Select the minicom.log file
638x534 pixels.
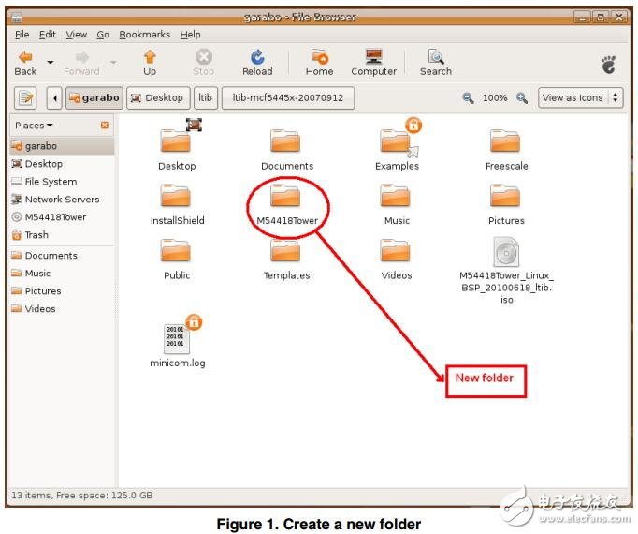(x=177, y=341)
